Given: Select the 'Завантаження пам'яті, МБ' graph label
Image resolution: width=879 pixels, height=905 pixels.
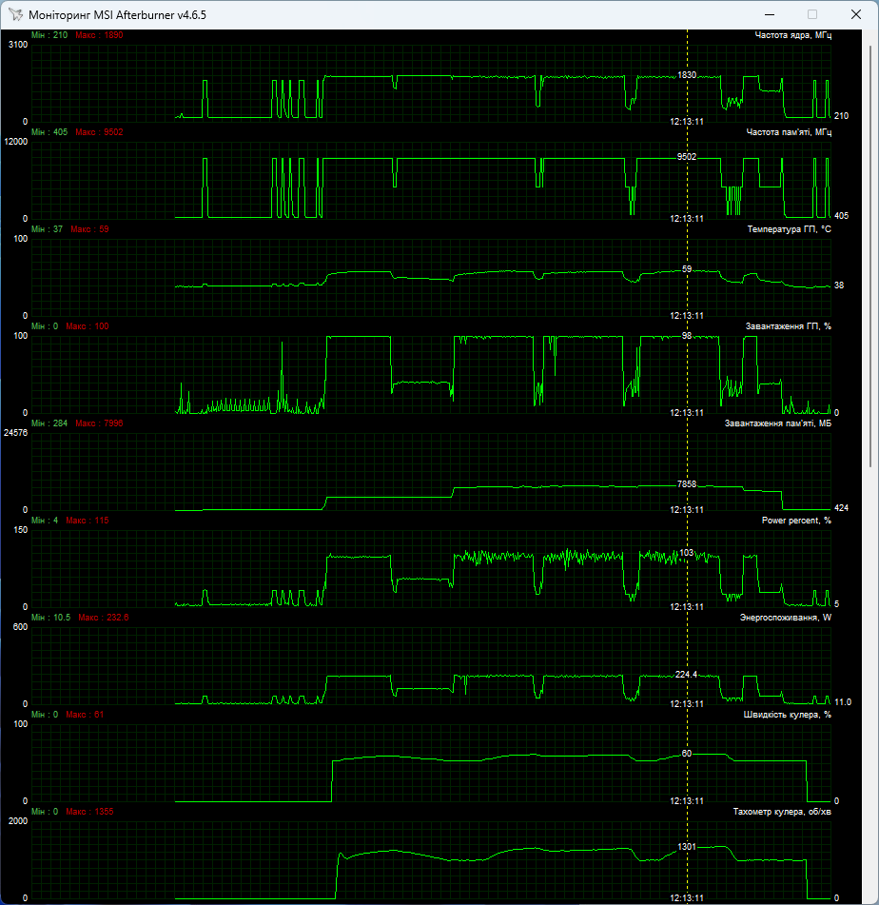Looking at the screenshot, I should click(778, 423).
